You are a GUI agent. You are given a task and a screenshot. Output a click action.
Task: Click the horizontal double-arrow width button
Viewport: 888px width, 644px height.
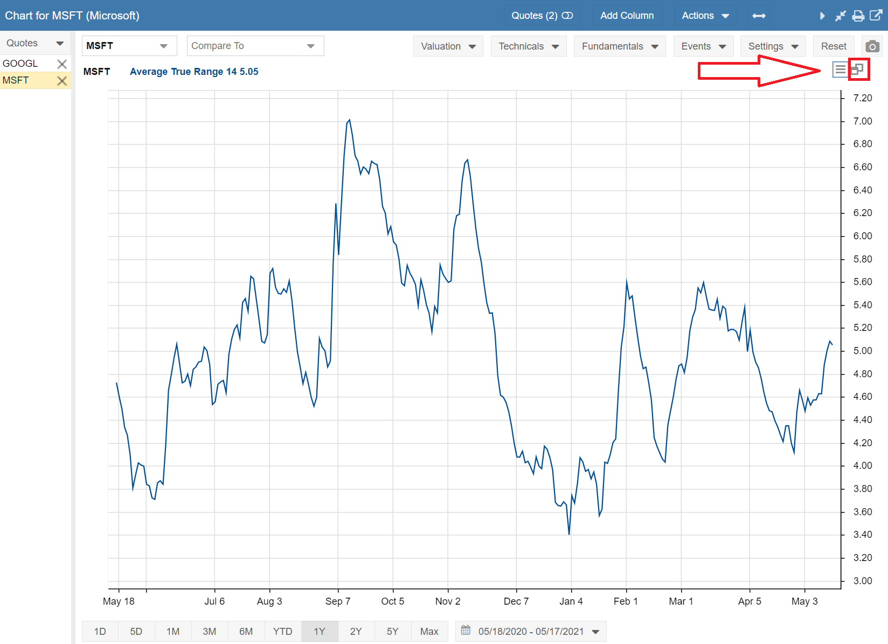pyautogui.click(x=759, y=16)
